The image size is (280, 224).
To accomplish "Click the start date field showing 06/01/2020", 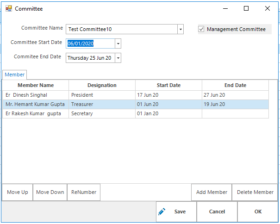I will [x=90, y=44].
